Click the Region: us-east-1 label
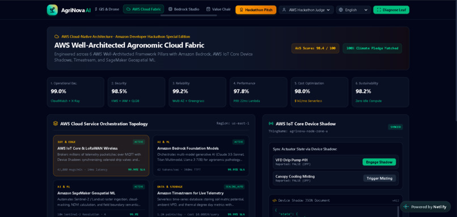This screenshot has width=457, height=217. [232, 123]
